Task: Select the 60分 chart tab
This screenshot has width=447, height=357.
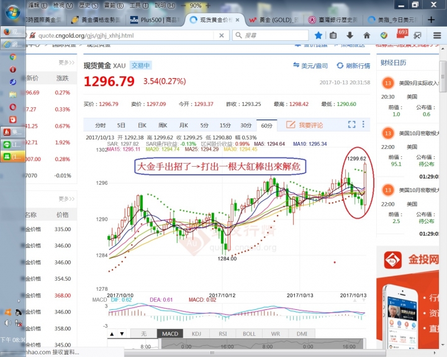Action: 267,126
